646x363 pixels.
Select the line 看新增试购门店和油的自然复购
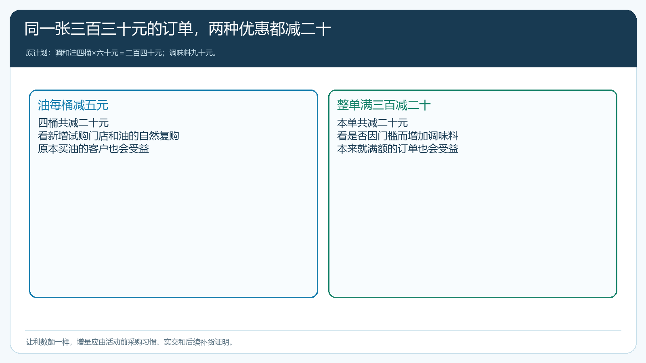tap(109, 136)
